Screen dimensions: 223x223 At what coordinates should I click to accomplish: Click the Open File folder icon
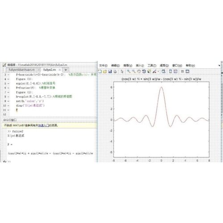click(105, 71)
